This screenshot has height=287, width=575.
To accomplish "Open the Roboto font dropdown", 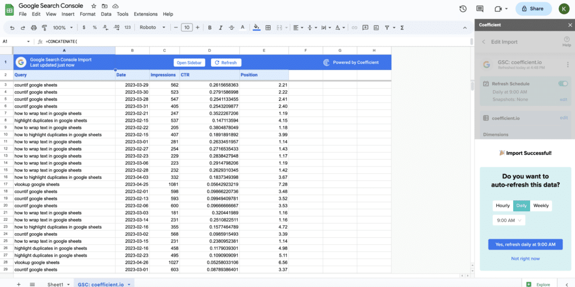I will (153, 27).
